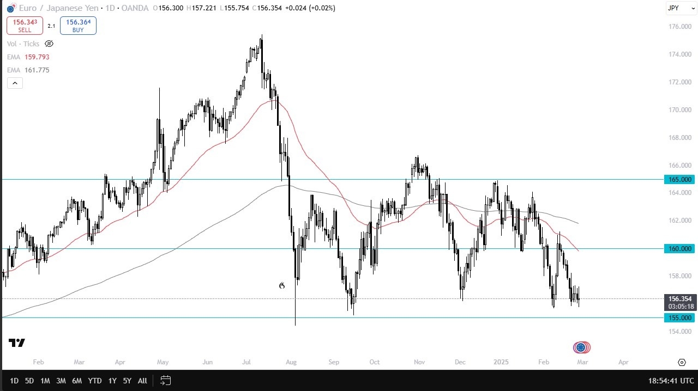
Task: Click the SELL 156.343 button
Action: point(25,26)
